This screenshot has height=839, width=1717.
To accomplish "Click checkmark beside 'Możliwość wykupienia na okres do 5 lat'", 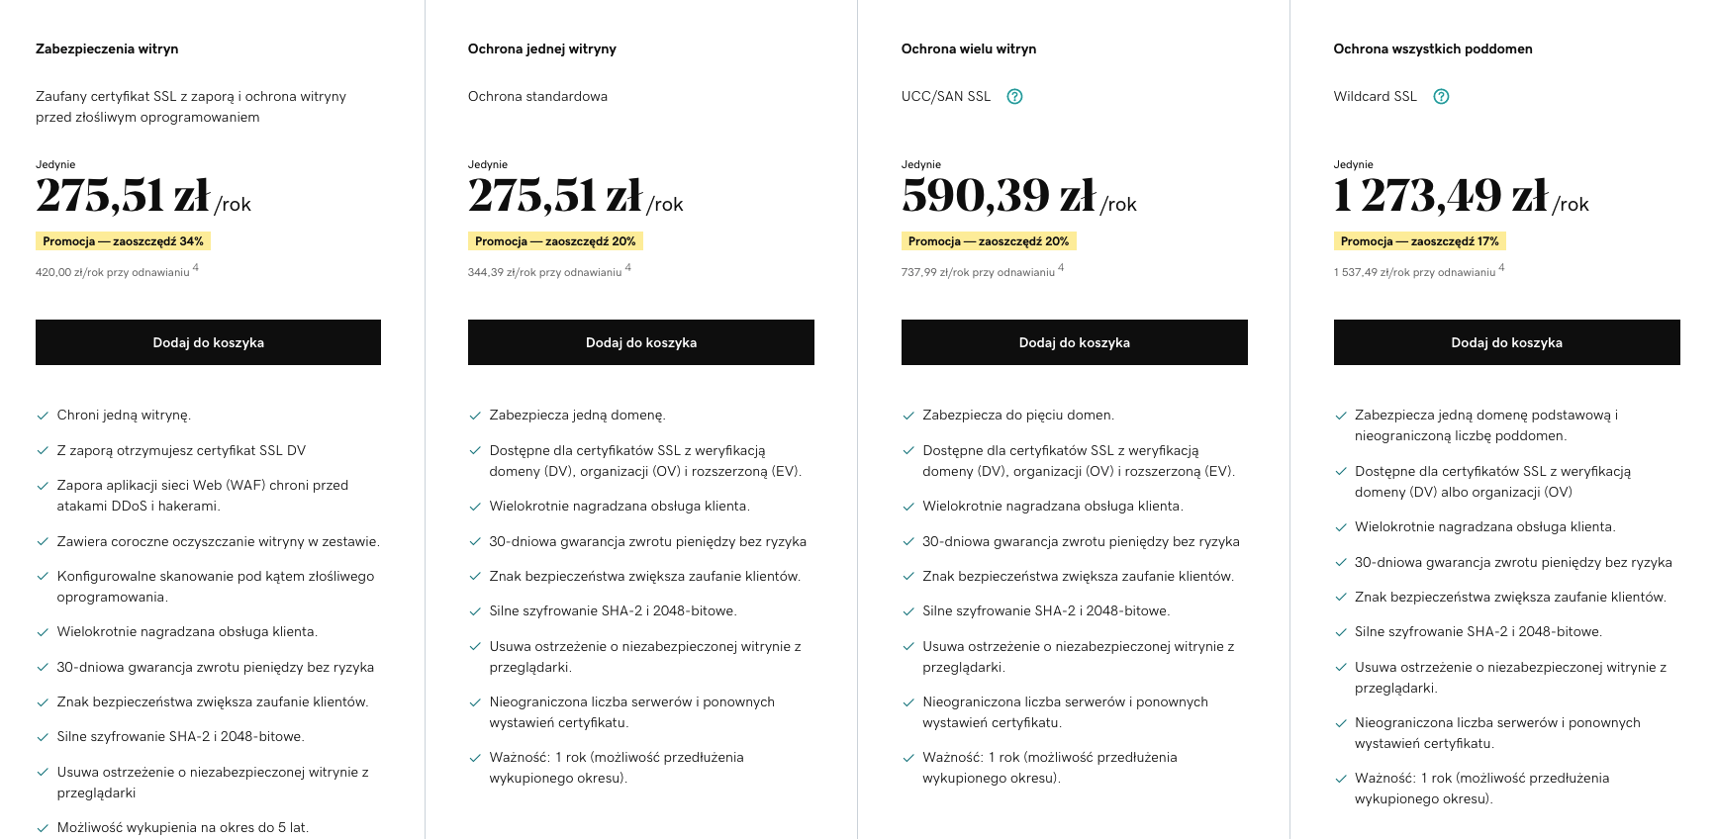I will pos(43,828).
